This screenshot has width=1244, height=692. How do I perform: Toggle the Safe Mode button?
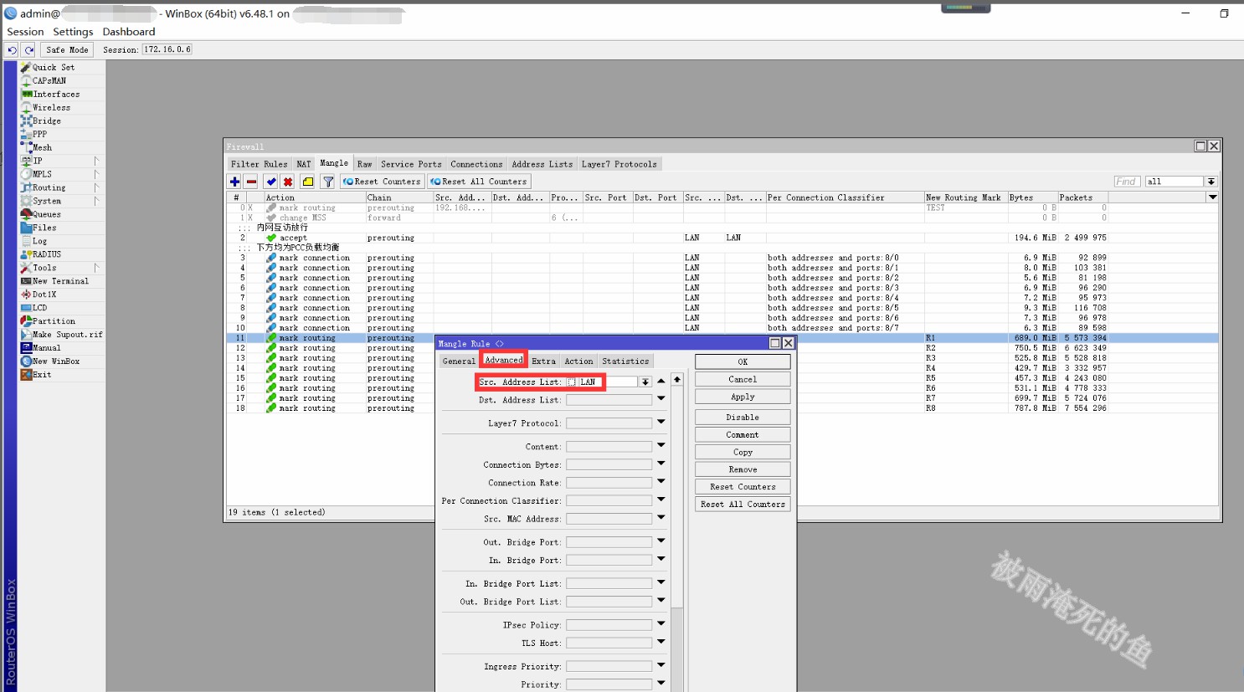(x=67, y=50)
